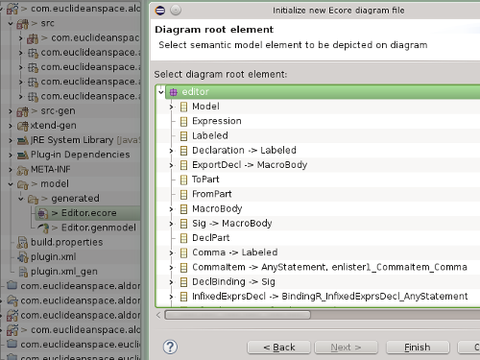The height and width of the screenshot is (360, 480).
Task: Select Editor.genmodel in the explorer
Action: 99,228
